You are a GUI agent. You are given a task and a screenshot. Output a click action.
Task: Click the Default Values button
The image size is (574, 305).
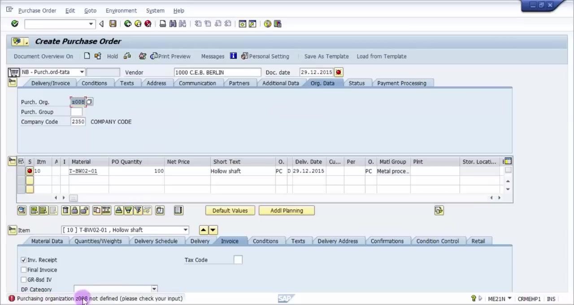point(230,210)
